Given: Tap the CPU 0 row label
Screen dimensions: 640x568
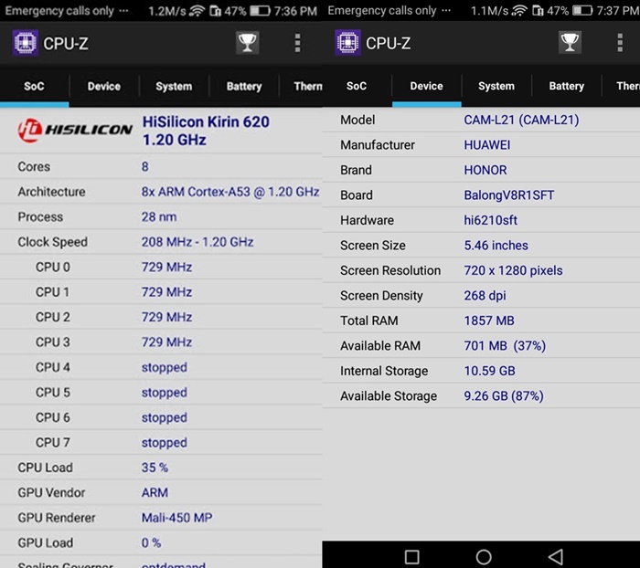Looking at the screenshot, I should pyautogui.click(x=53, y=267).
